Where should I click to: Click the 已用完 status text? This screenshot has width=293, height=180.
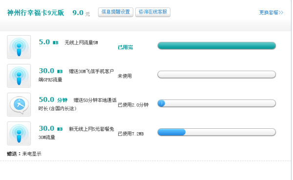[x=126, y=47]
